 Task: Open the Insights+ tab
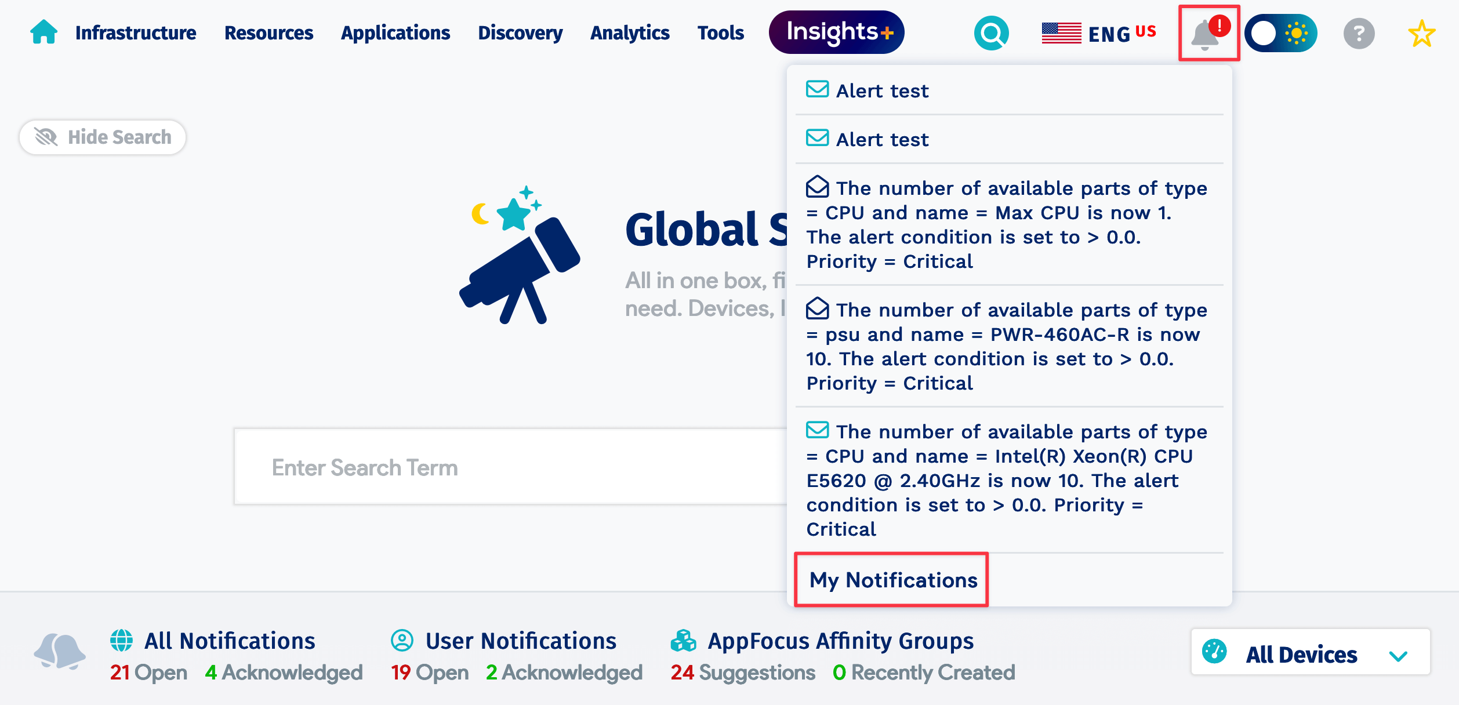836,32
